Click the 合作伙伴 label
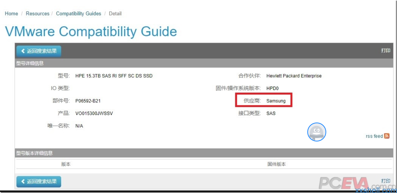397x193 pixels. (x=249, y=76)
